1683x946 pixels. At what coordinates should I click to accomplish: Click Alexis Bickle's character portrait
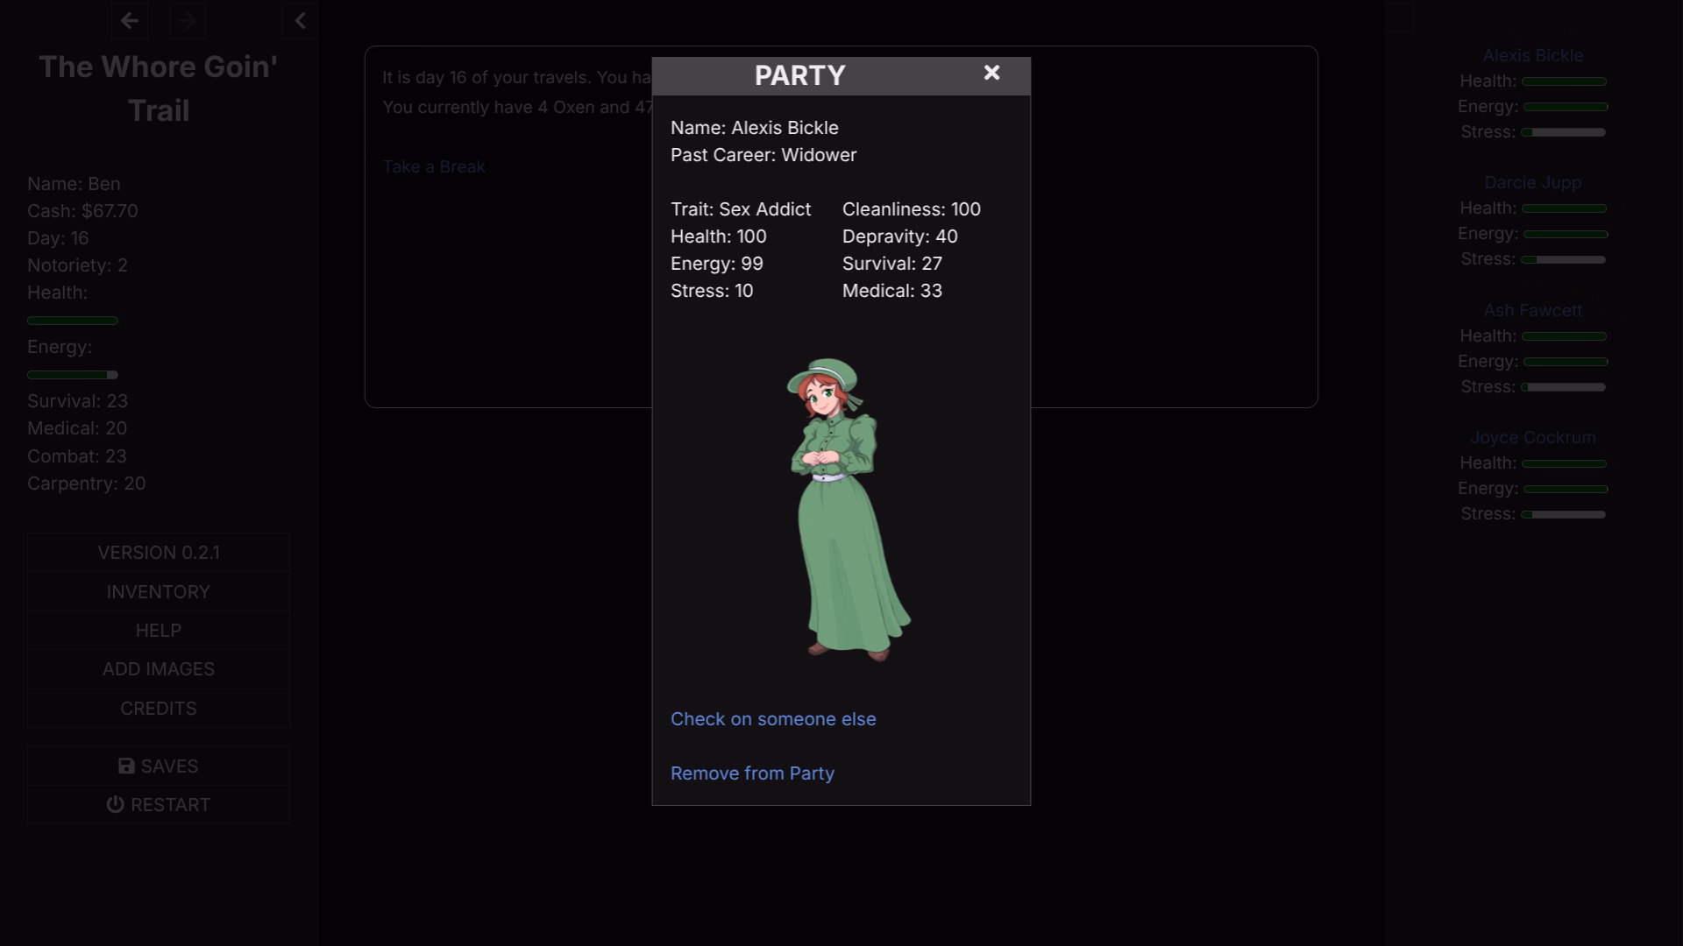click(848, 509)
